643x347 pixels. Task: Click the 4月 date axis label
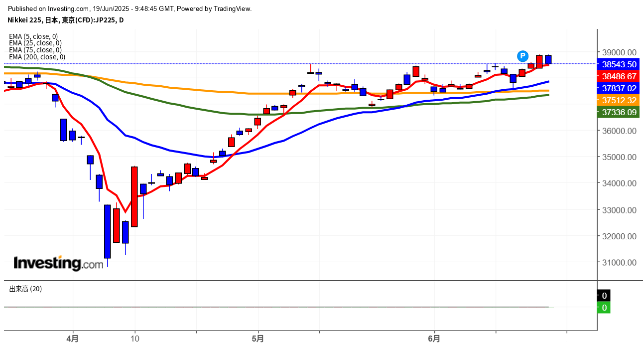coord(73,339)
